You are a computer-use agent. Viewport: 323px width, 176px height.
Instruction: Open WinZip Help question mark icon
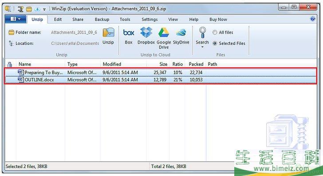(312, 19)
